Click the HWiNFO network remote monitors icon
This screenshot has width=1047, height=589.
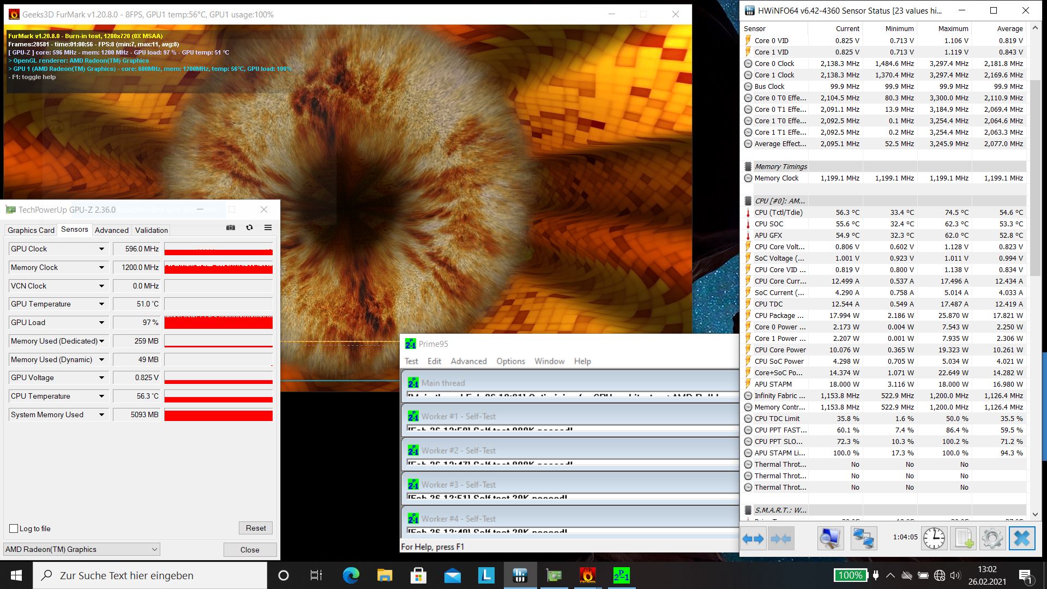863,539
